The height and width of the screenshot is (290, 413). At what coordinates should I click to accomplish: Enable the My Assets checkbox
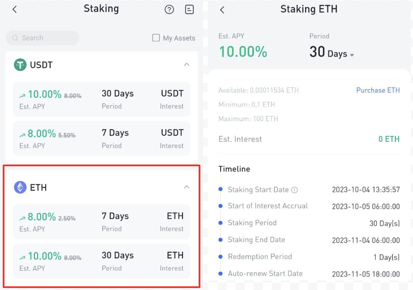click(x=156, y=38)
